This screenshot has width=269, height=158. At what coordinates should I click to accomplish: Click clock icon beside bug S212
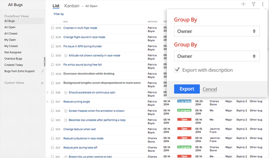[66, 56]
